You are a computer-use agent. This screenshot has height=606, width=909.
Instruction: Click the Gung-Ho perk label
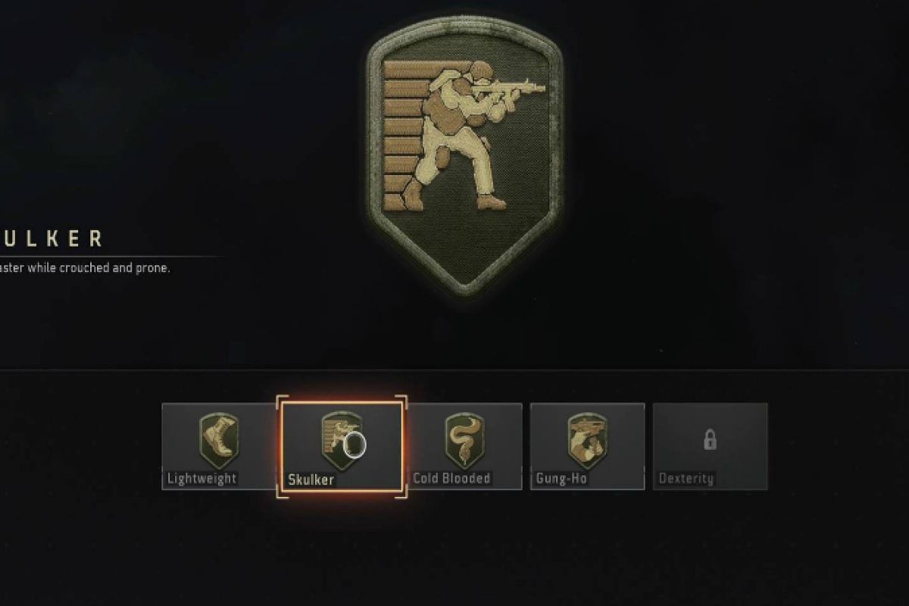pyautogui.click(x=561, y=479)
